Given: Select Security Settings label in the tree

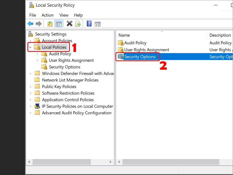Looking at the screenshot, I should tap(51, 34).
